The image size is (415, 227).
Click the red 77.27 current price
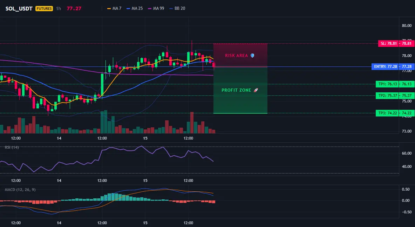[74, 8]
